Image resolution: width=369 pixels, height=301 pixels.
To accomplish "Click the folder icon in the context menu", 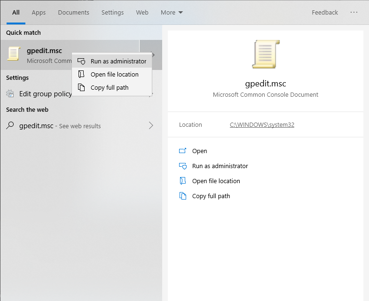I will pyautogui.click(x=82, y=75).
